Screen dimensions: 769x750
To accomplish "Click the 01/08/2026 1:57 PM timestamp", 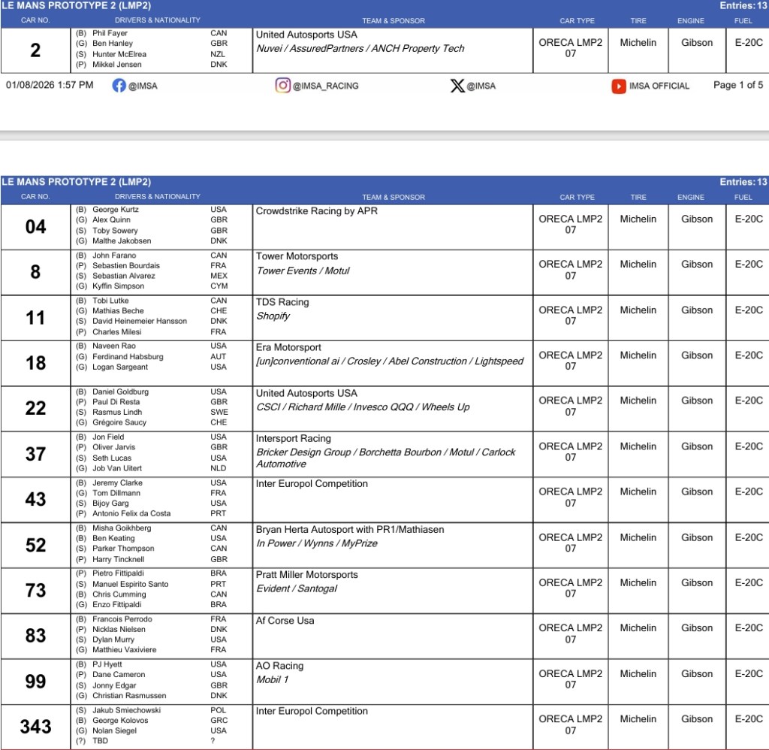I will click(x=50, y=85).
